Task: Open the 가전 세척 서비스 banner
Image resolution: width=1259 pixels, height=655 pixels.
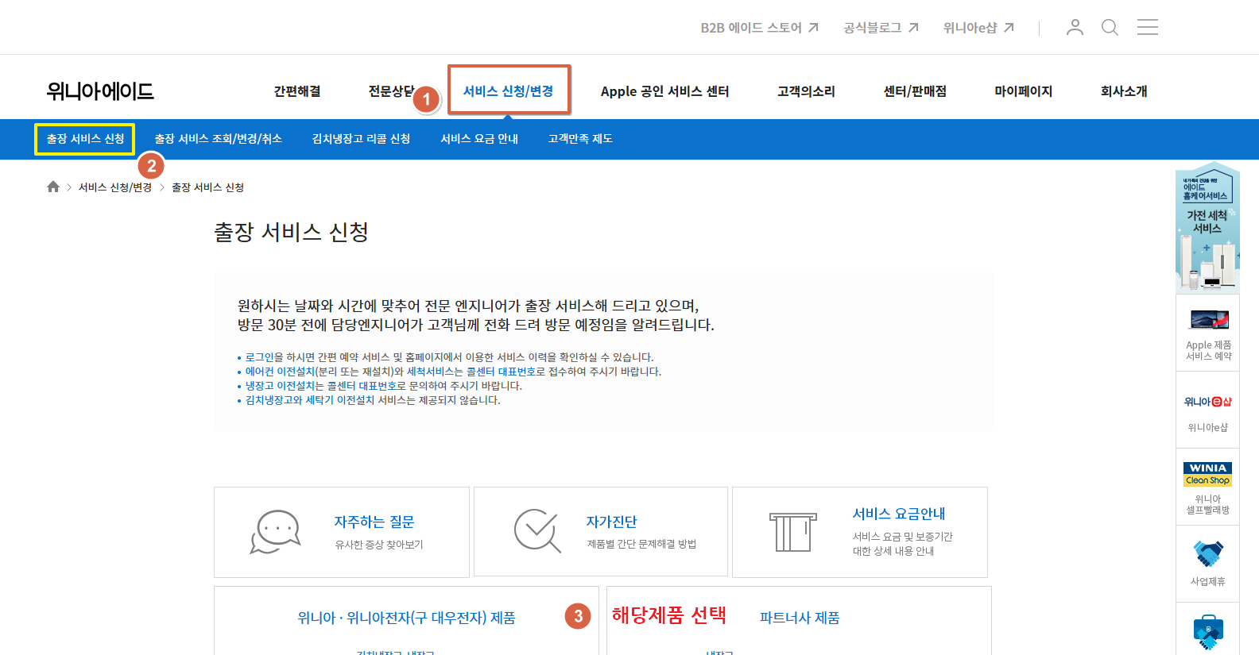Action: click(1207, 228)
